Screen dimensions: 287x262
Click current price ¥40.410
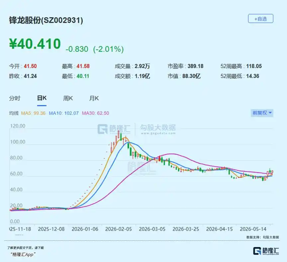tap(35, 44)
